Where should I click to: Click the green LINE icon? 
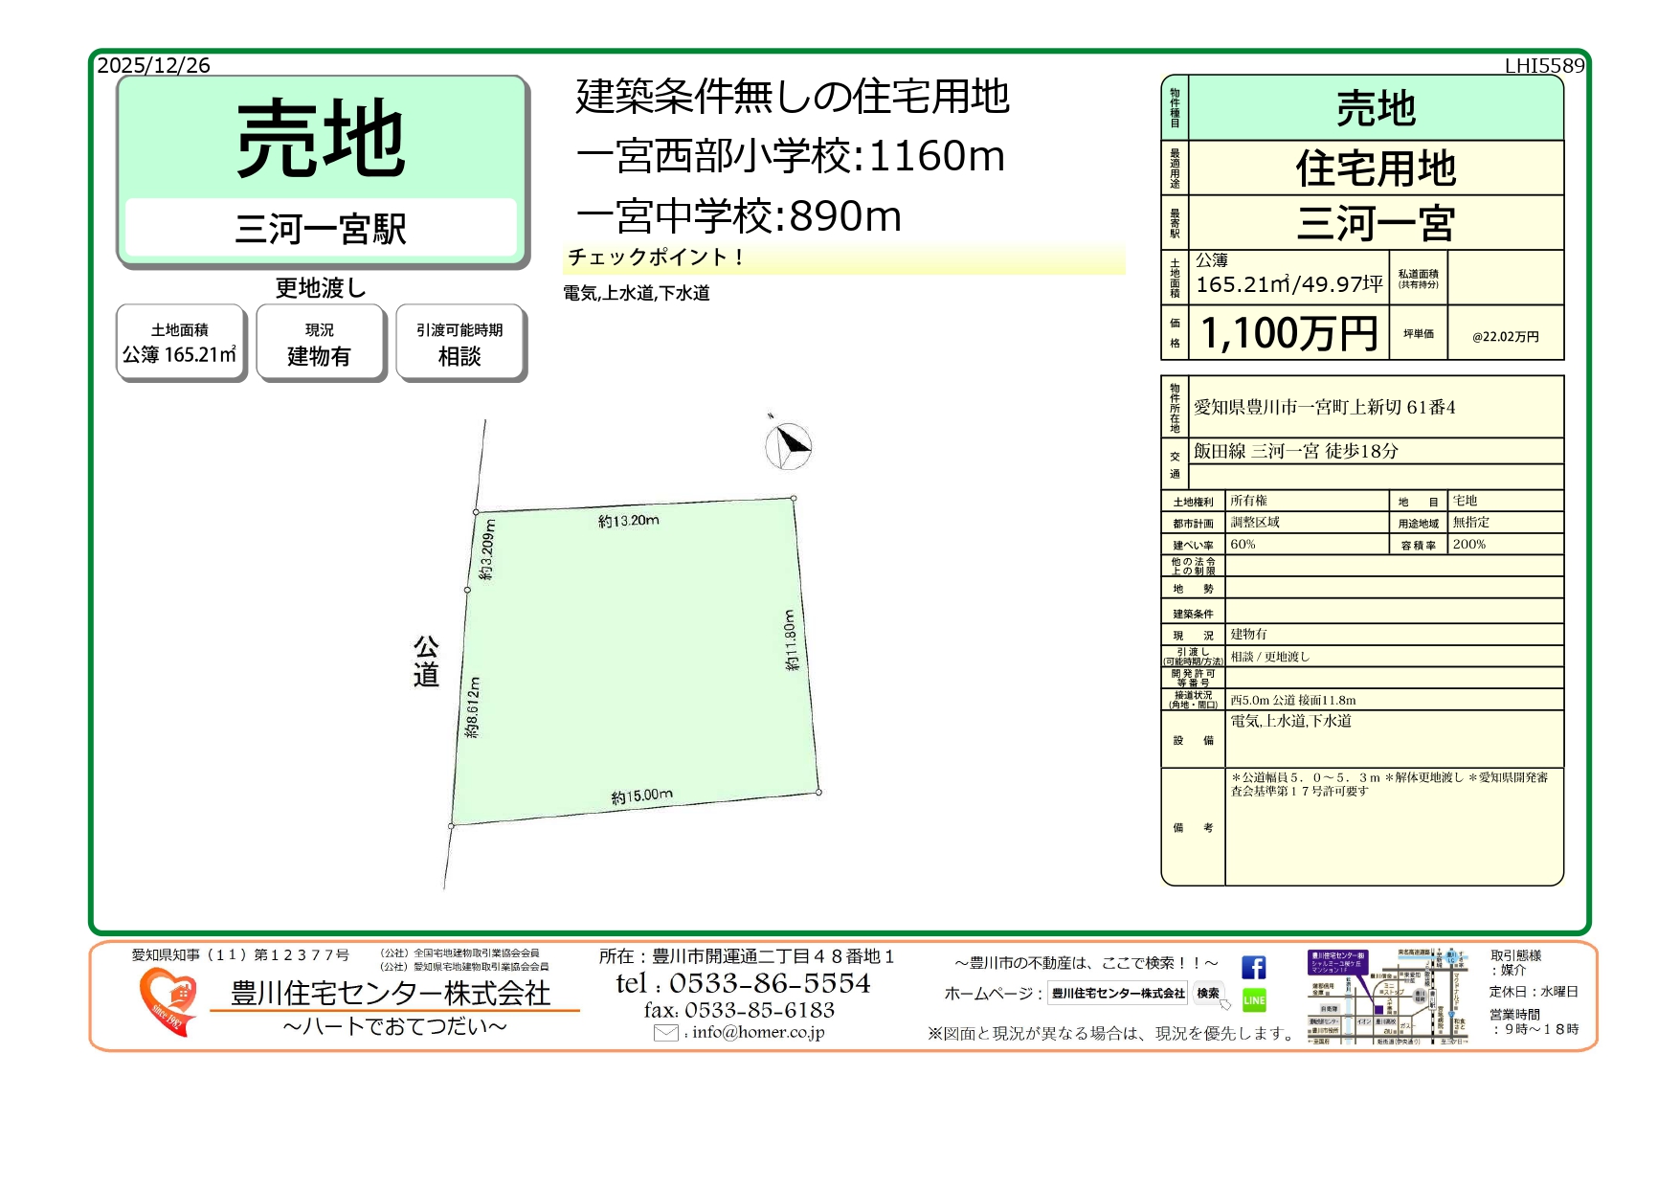tap(1254, 999)
